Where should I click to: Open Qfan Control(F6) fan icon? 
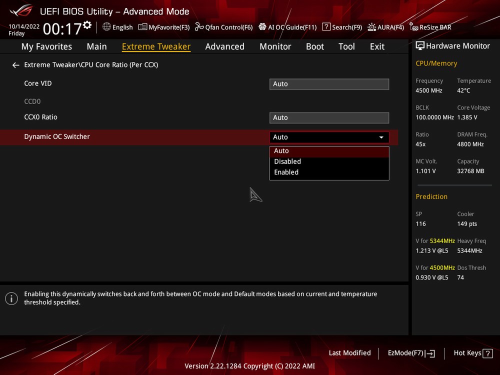pos(199,27)
